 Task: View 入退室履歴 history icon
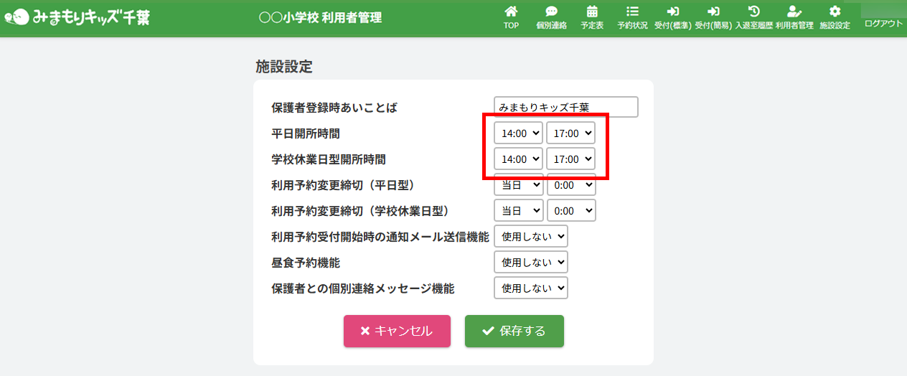click(753, 12)
